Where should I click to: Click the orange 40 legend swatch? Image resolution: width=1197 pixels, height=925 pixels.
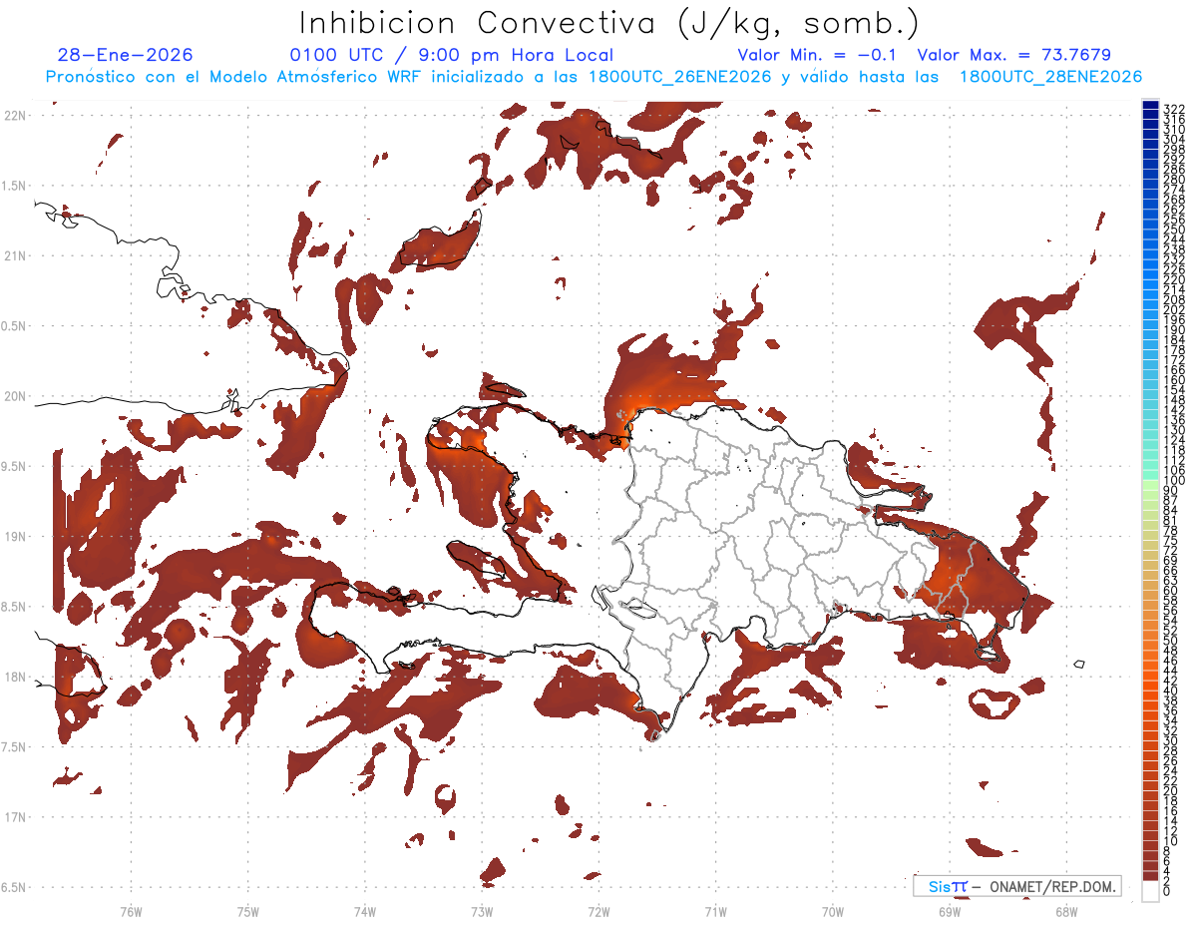pos(1150,686)
